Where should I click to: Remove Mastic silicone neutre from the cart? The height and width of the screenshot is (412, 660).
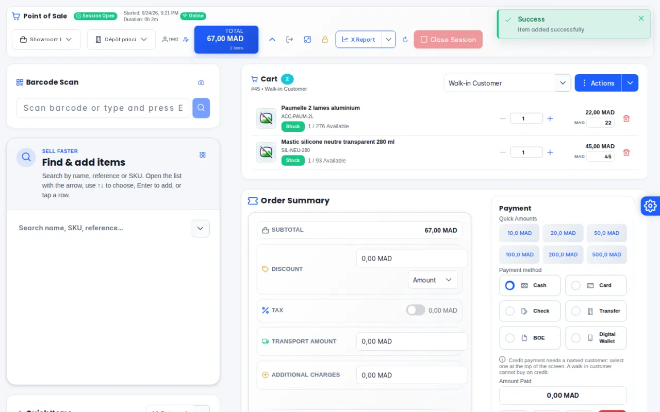click(x=626, y=152)
